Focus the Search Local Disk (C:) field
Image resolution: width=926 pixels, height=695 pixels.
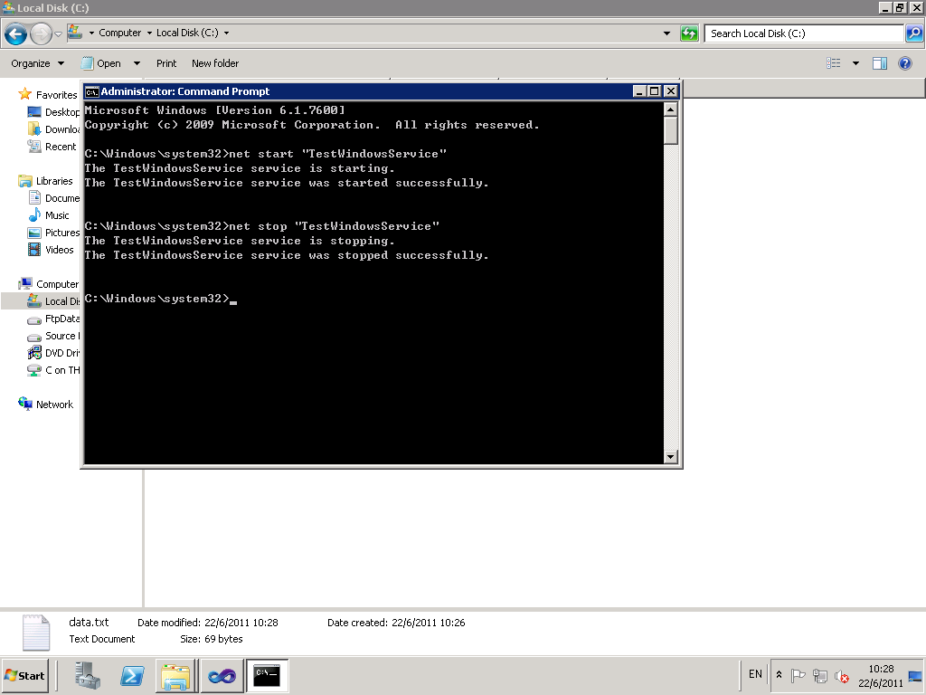(804, 33)
